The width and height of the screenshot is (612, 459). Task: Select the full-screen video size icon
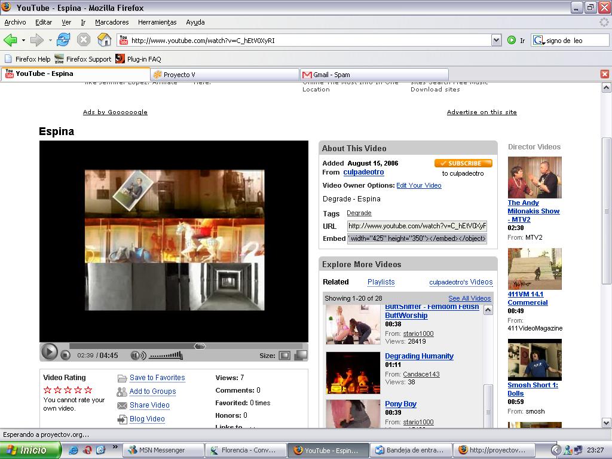301,355
